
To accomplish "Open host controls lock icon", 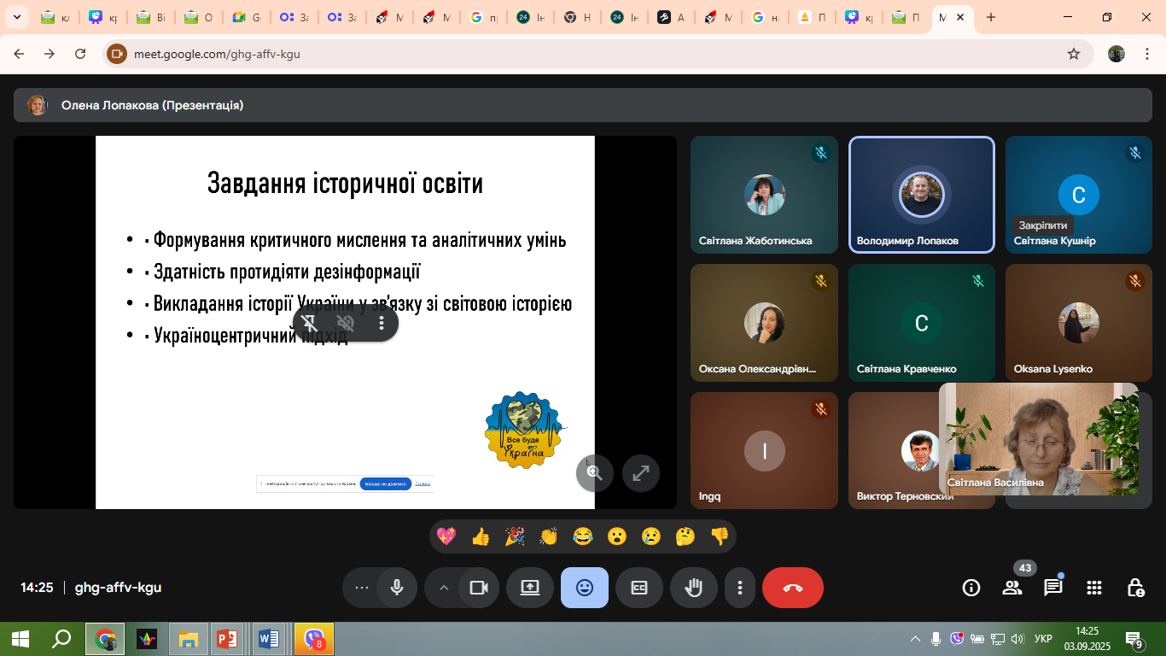I will click(x=1135, y=588).
